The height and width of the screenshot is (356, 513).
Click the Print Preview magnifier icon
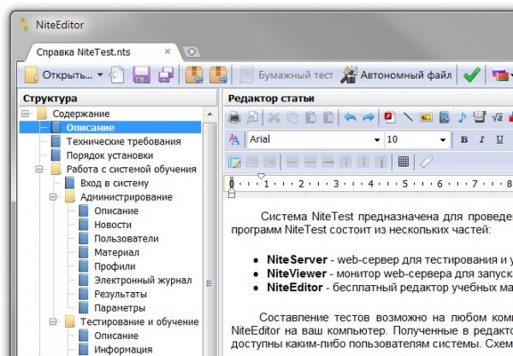[252, 117]
